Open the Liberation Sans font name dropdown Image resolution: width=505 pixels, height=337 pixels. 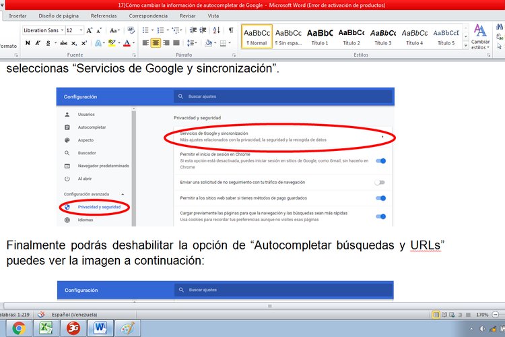[62, 30]
